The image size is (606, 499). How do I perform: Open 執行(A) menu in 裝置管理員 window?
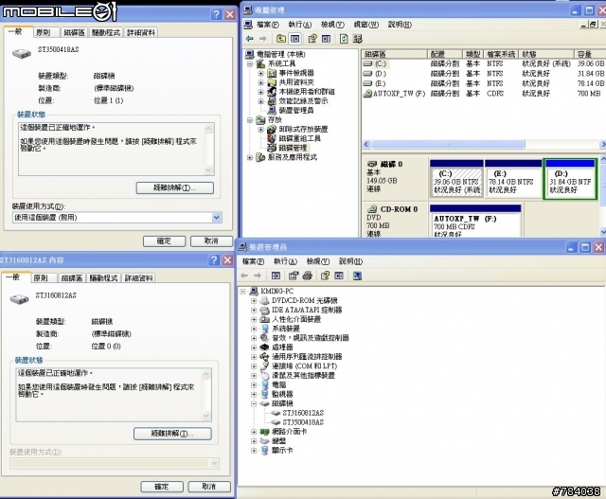pyautogui.click(x=285, y=261)
